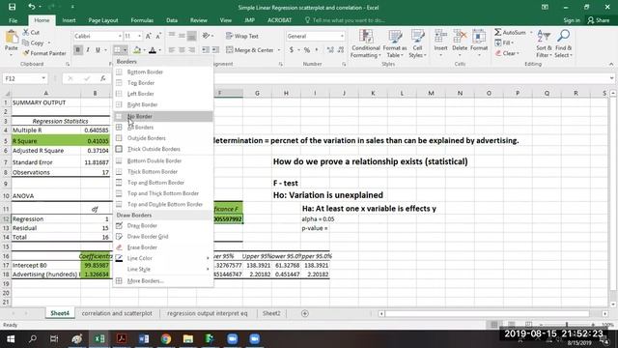Viewport: 618px width, 348px height.
Task: Click the Save icon in title bar
Action: (x=13, y=7)
